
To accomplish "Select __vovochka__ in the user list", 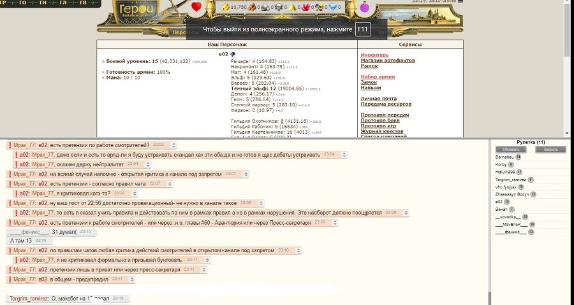I will click(508, 217).
